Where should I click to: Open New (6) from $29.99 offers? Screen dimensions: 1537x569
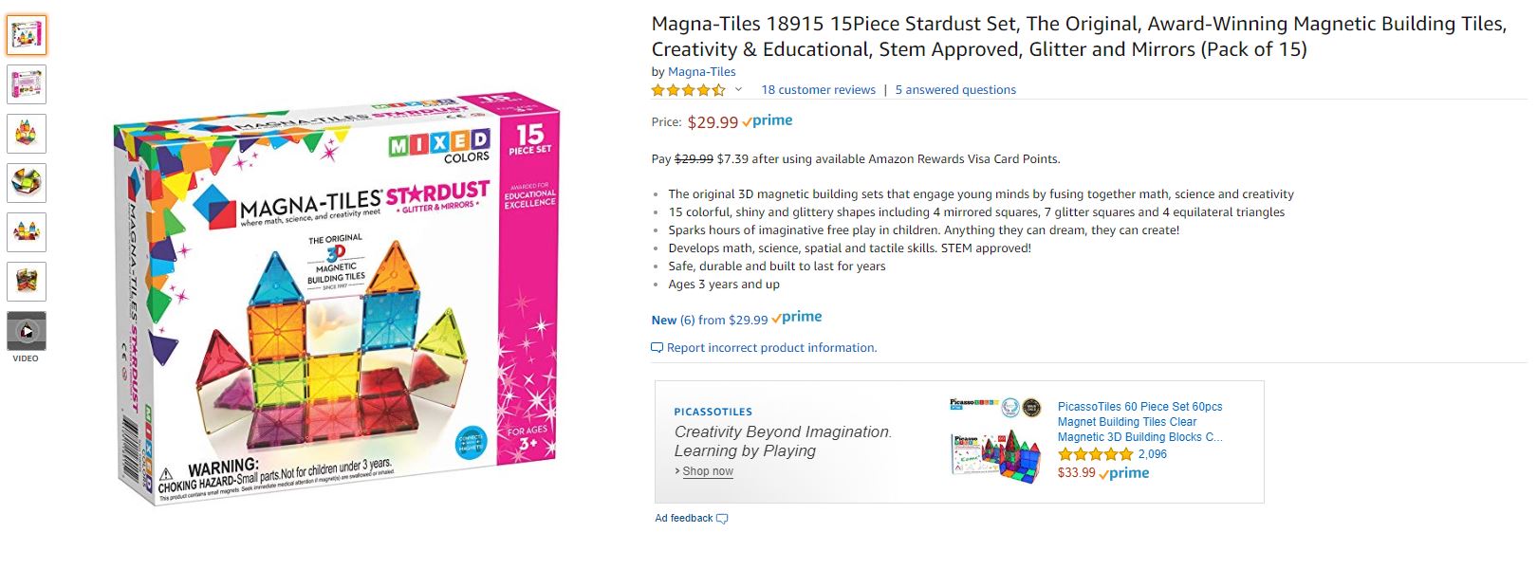(710, 320)
